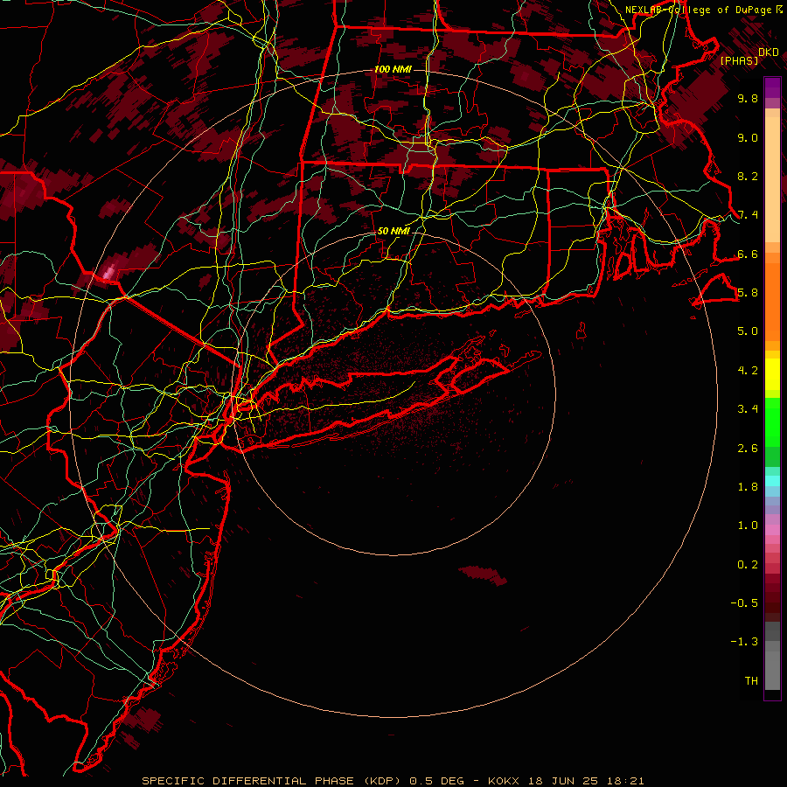The height and width of the screenshot is (787, 787).
Task: Click the 9.0 value on the color scale
Action: click(x=748, y=137)
